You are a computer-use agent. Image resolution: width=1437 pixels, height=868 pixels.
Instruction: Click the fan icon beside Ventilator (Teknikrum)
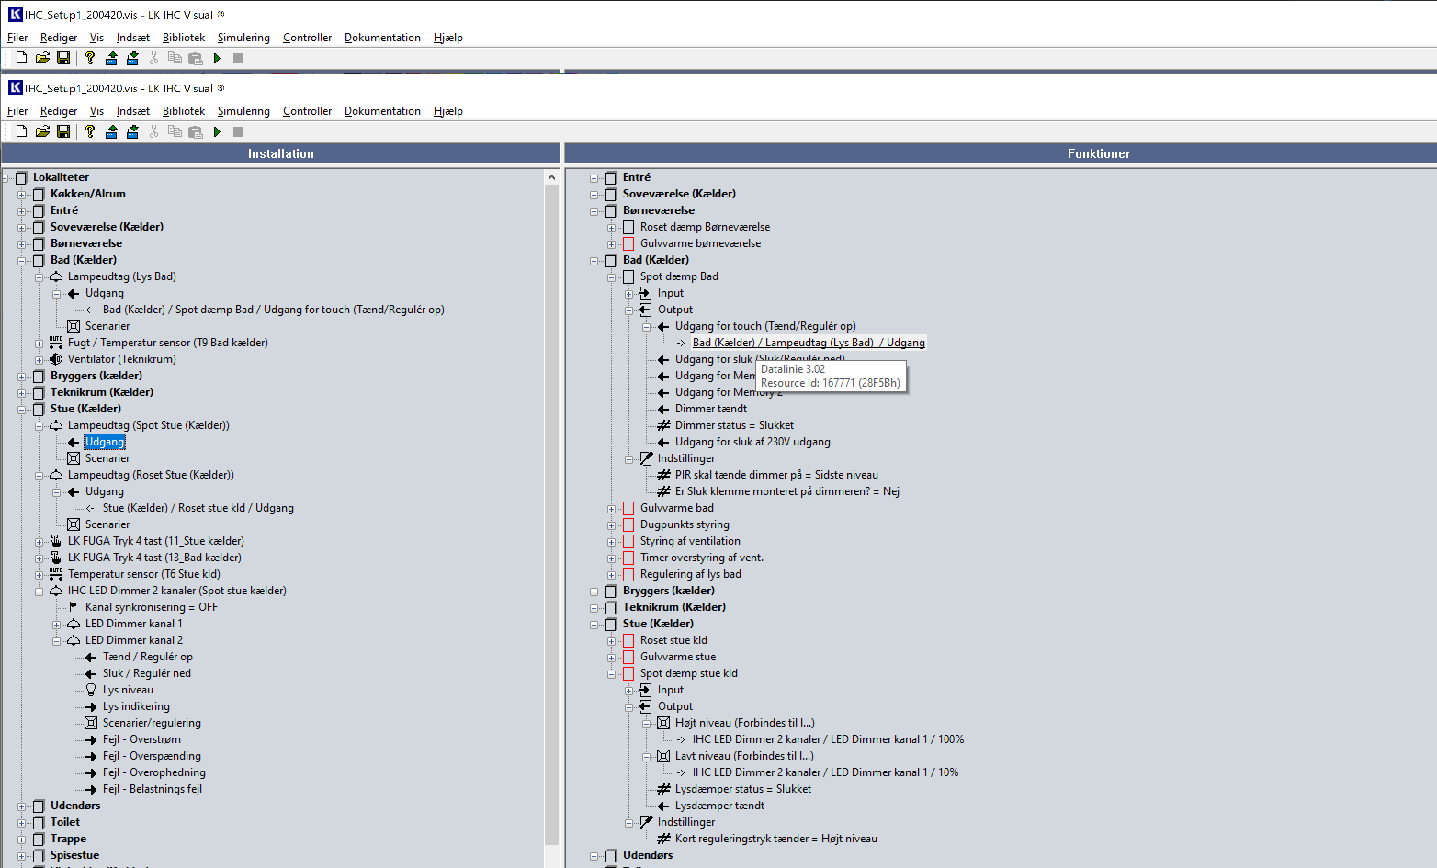point(56,359)
